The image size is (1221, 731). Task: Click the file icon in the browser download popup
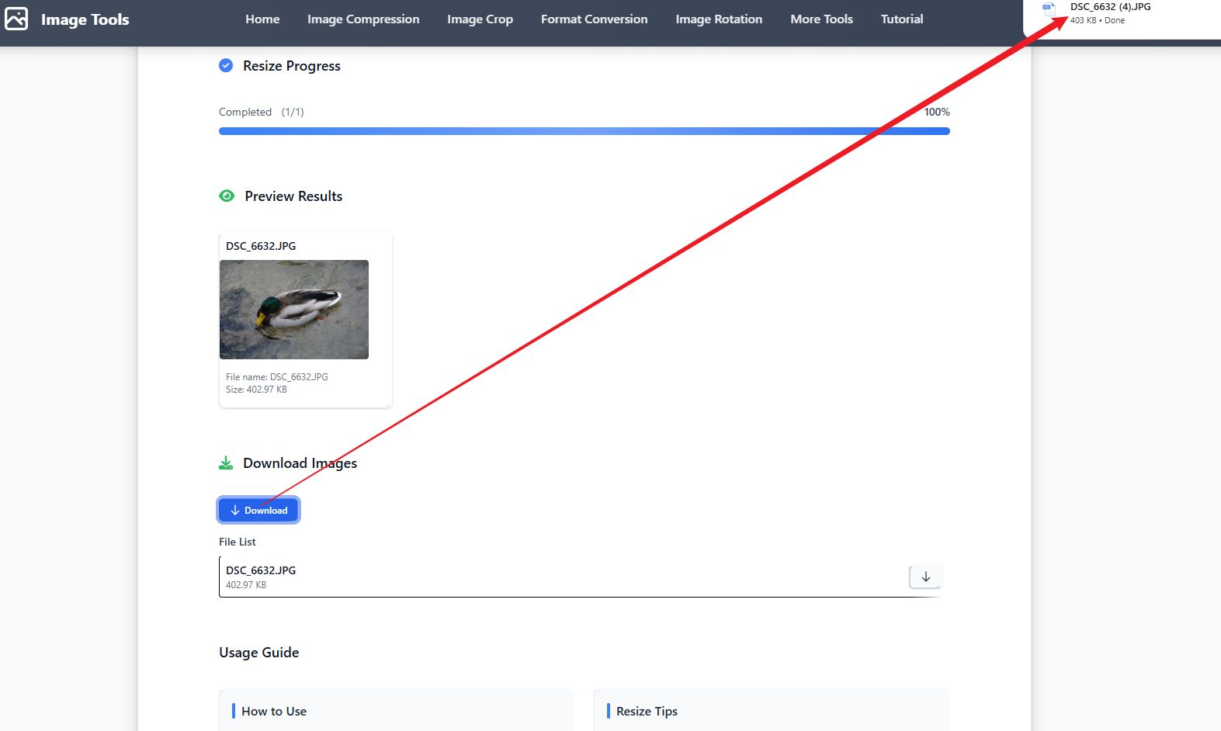tap(1049, 11)
